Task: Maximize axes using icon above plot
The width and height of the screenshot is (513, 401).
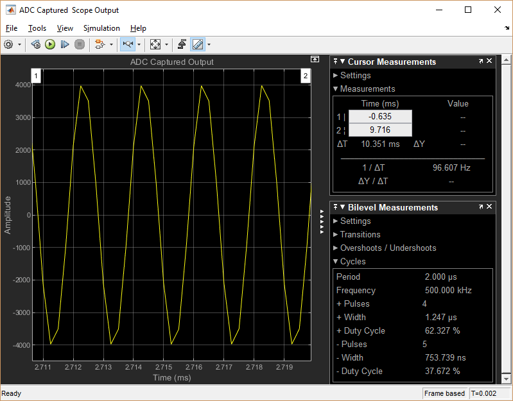Action: (x=315, y=59)
